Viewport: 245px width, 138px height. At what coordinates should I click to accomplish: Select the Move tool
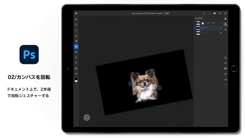point(76,19)
